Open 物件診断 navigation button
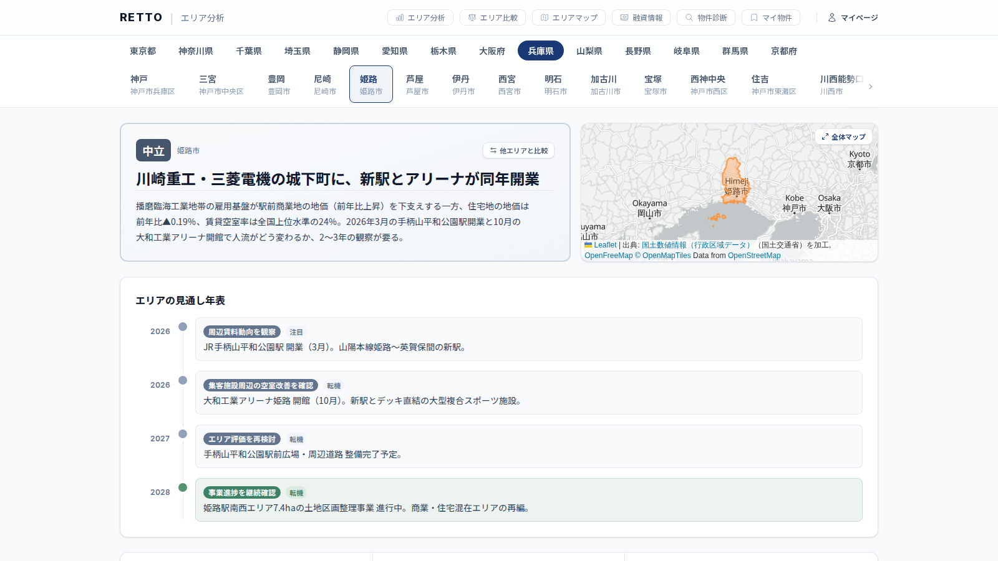This screenshot has height=561, width=998. tap(706, 17)
